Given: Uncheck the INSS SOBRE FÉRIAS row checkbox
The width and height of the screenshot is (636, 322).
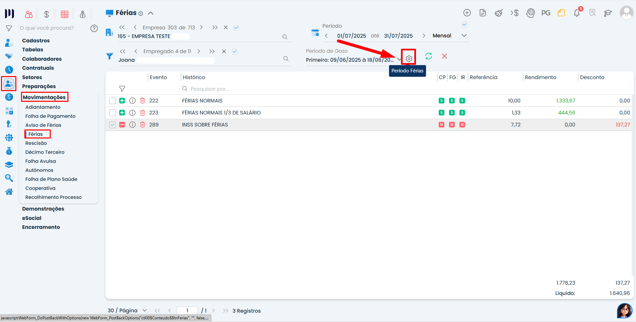Looking at the screenshot, I should 113,125.
